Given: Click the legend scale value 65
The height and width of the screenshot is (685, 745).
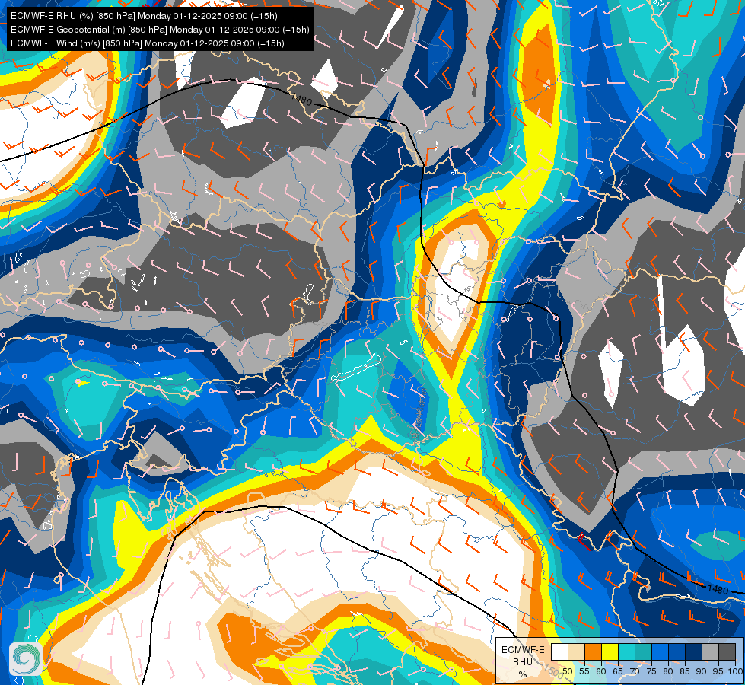Looking at the screenshot, I should [618, 671].
